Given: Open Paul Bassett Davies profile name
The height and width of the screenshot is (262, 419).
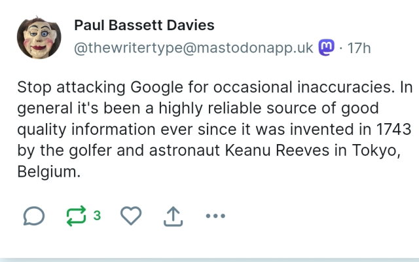Looking at the screenshot, I should [144, 25].
